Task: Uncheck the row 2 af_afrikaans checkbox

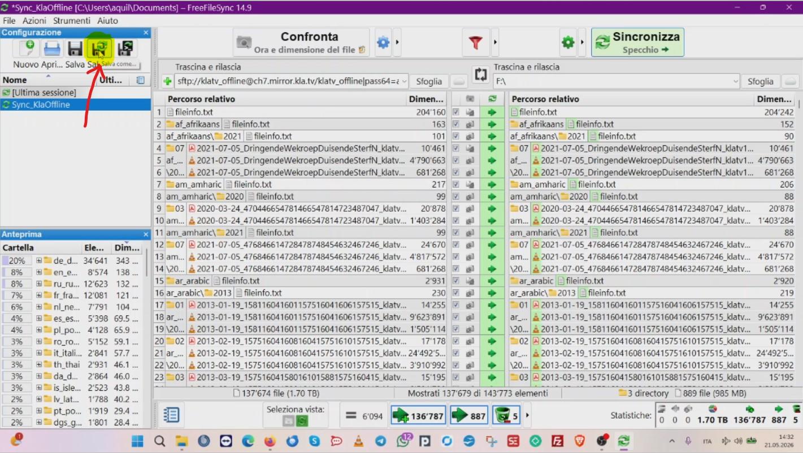Action: pyautogui.click(x=456, y=124)
